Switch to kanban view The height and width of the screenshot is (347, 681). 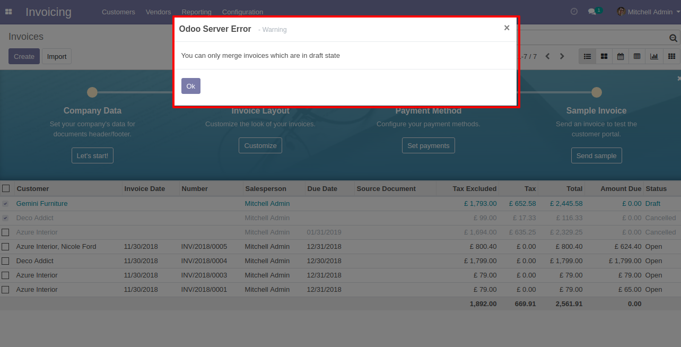[604, 56]
